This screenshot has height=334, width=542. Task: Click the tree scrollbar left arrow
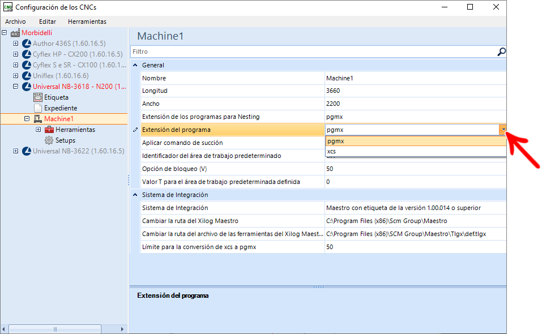4,329
